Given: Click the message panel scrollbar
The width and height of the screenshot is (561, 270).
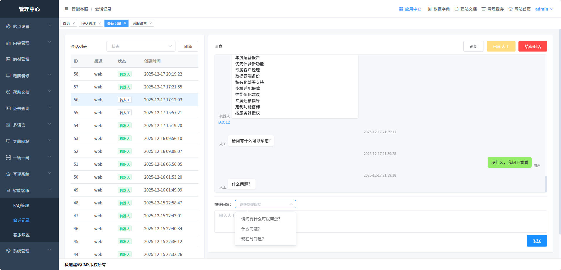Looking at the screenshot, I should click(x=546, y=184).
